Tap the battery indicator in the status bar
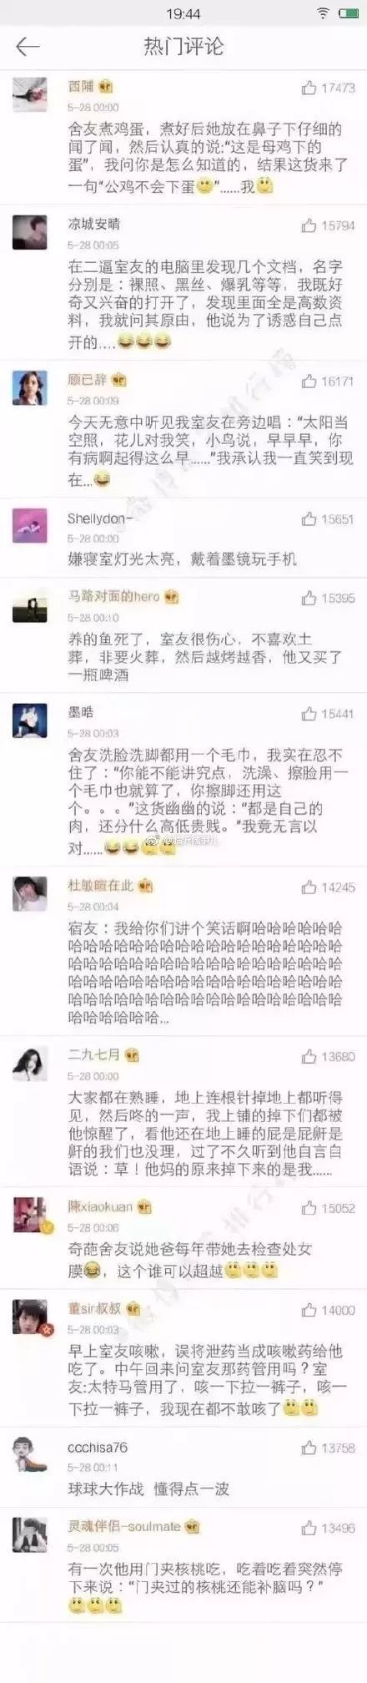The width and height of the screenshot is (367, 1683). (347, 13)
